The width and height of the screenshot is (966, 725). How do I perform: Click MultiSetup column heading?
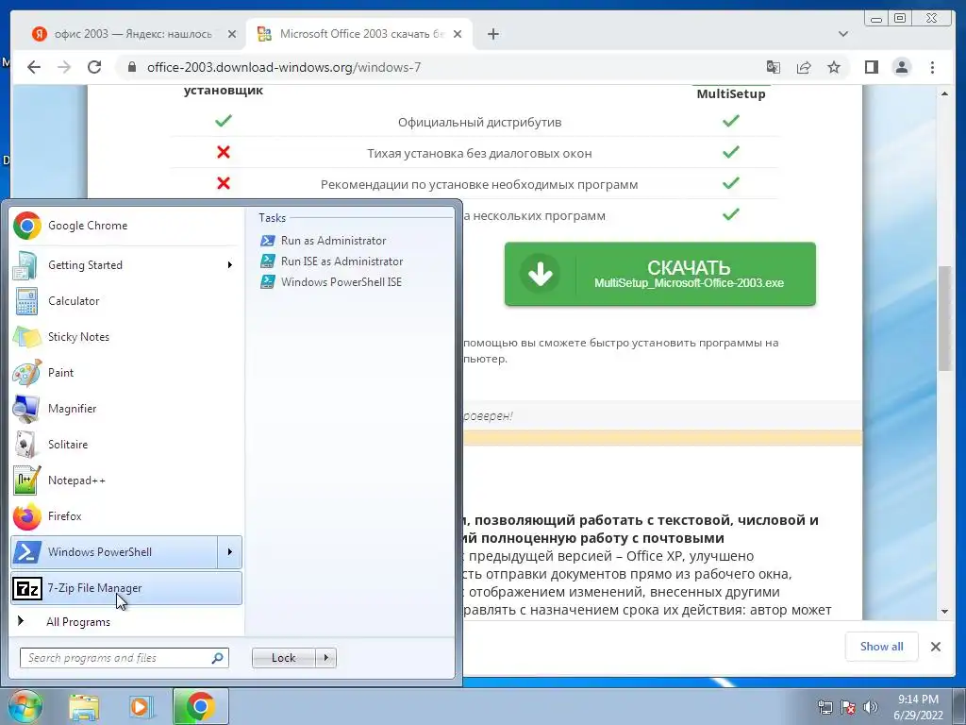point(731,93)
